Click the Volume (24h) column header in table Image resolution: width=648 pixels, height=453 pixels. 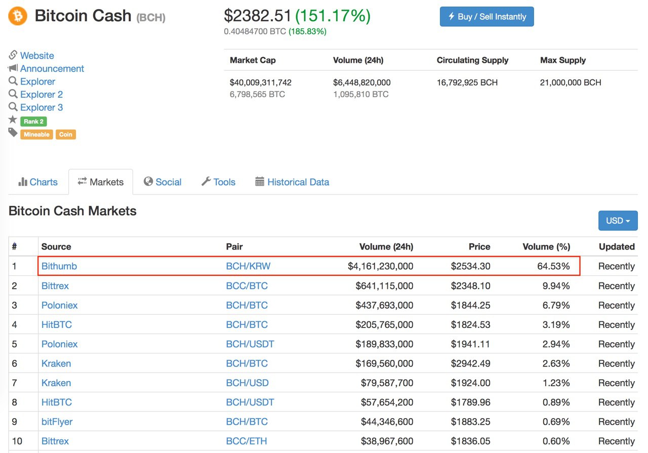(386, 247)
